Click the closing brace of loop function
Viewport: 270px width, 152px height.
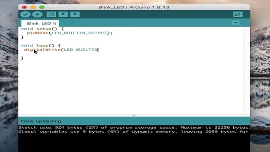22,58
